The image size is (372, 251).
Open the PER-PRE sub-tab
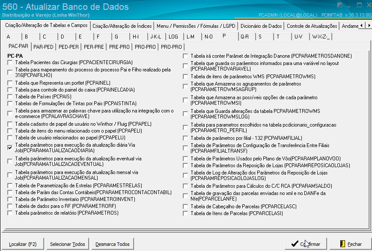click(94, 47)
